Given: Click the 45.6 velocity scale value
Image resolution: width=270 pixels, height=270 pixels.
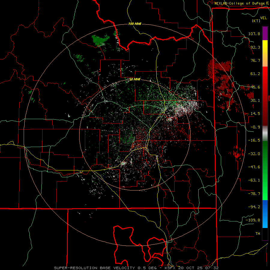Looking at the screenshot, I should click(x=255, y=87).
